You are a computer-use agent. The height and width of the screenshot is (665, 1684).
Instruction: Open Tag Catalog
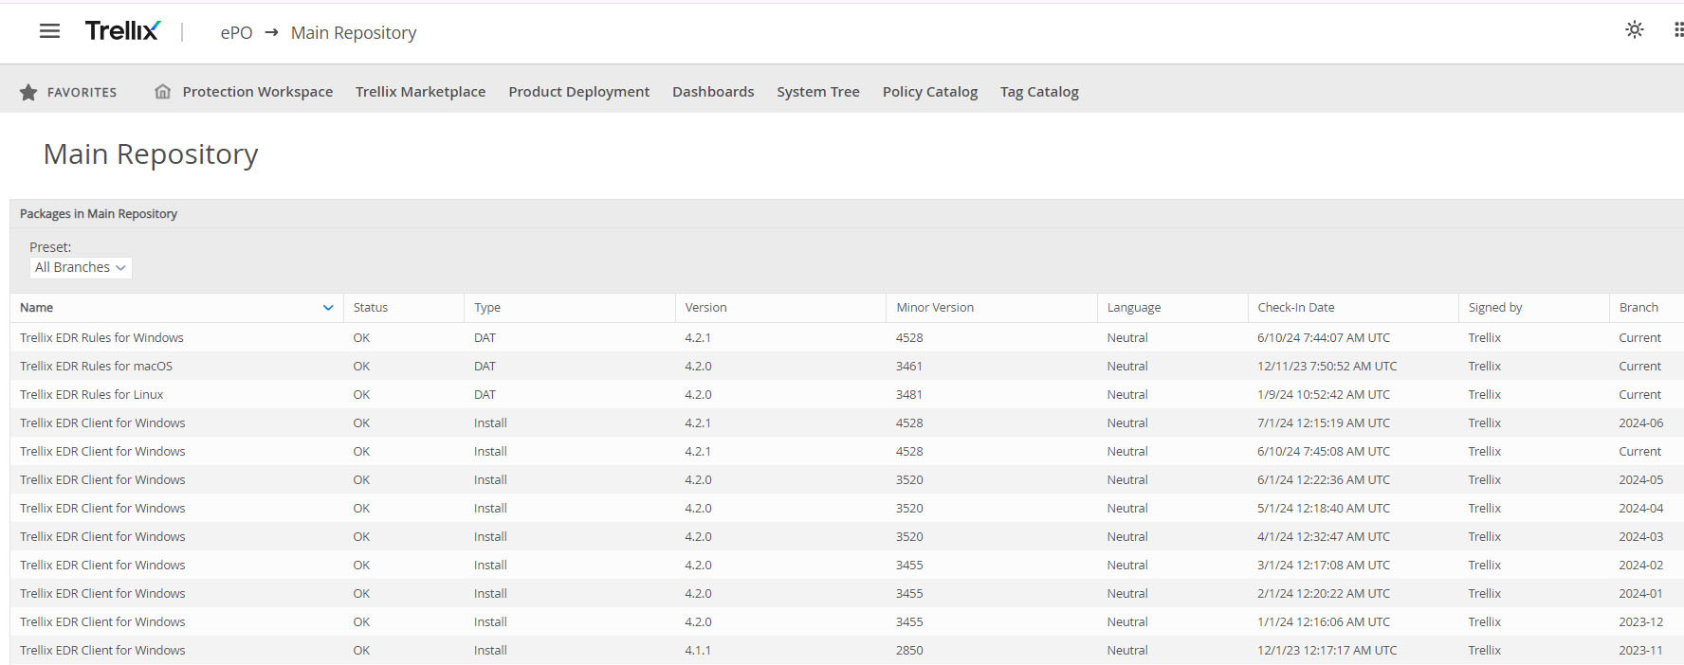tap(1039, 92)
